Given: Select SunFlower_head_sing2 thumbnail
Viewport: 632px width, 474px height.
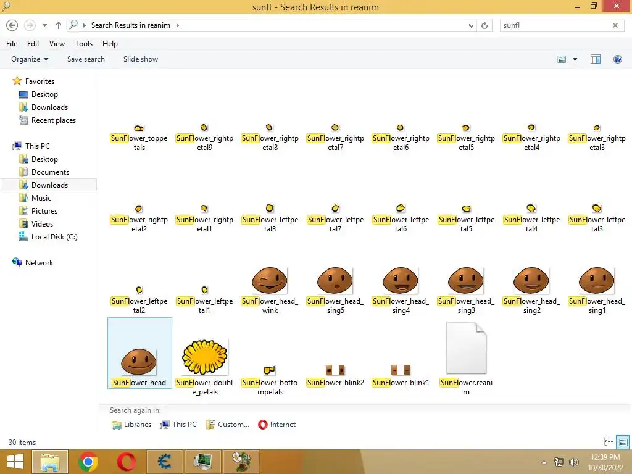Looking at the screenshot, I should tap(531, 280).
